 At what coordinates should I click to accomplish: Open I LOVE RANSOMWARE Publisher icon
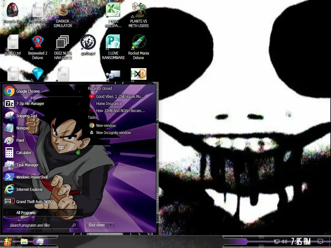[x=113, y=47]
